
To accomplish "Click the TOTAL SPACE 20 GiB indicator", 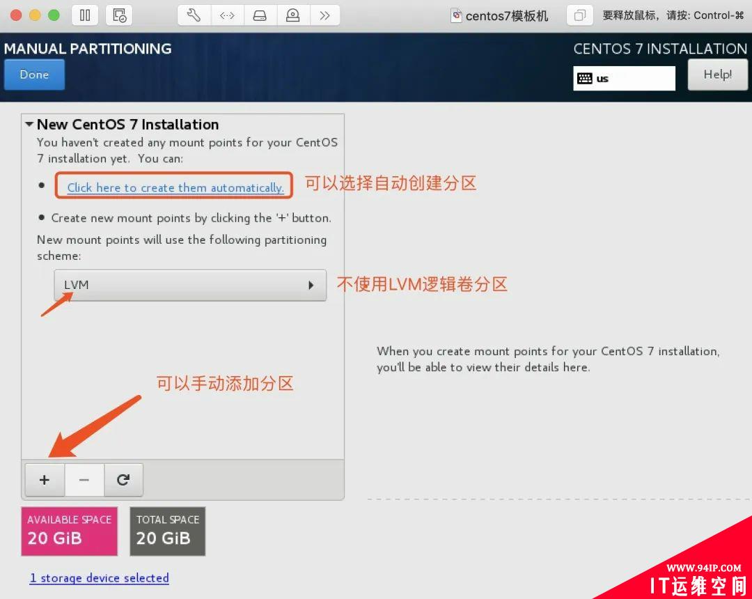I will (167, 531).
